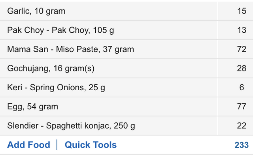The height and width of the screenshot is (155, 253).
Task: Click Pak Choy's calorie value 13
Action: pyautogui.click(x=242, y=30)
